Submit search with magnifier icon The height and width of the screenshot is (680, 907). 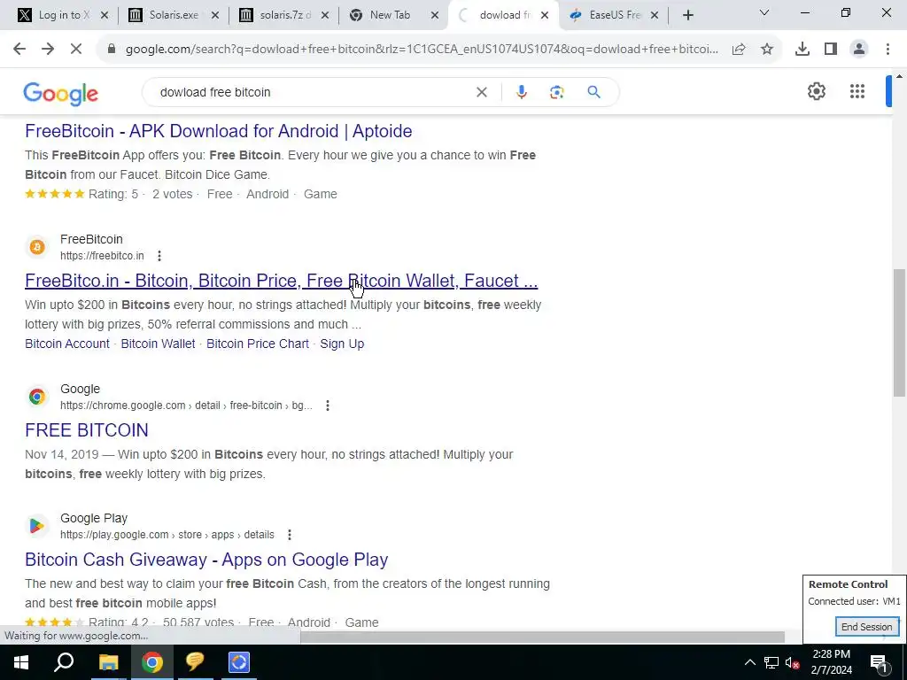pyautogui.click(x=593, y=92)
